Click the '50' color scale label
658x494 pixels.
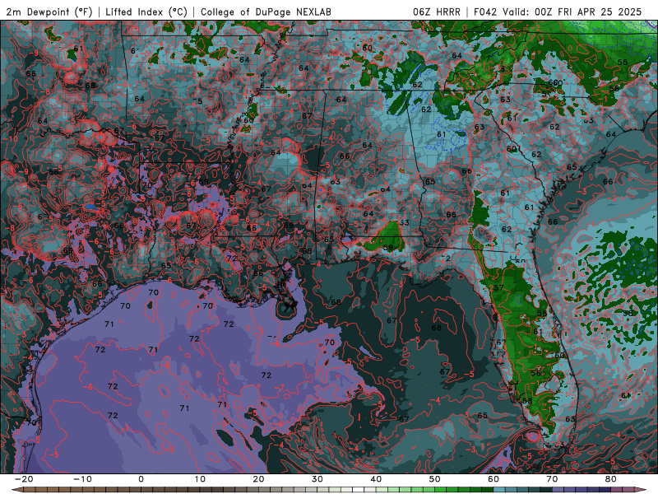click(x=435, y=479)
